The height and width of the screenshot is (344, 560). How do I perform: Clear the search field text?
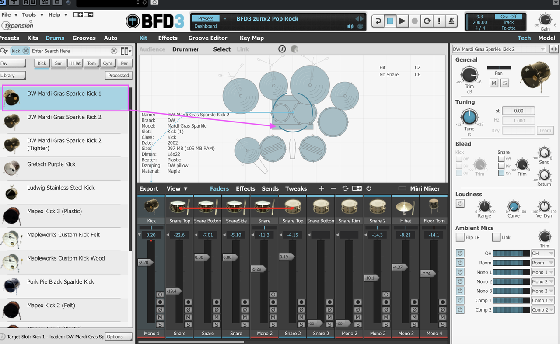tap(114, 51)
